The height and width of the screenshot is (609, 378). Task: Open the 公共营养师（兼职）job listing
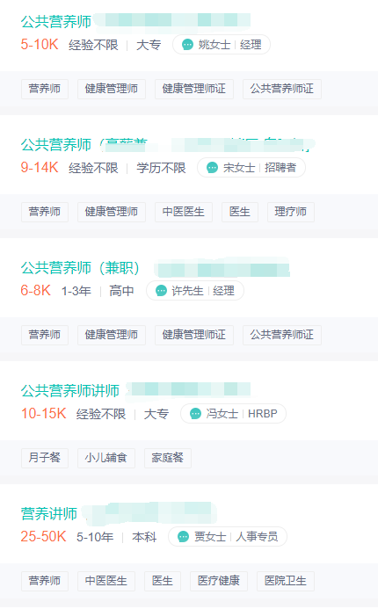click(80, 268)
